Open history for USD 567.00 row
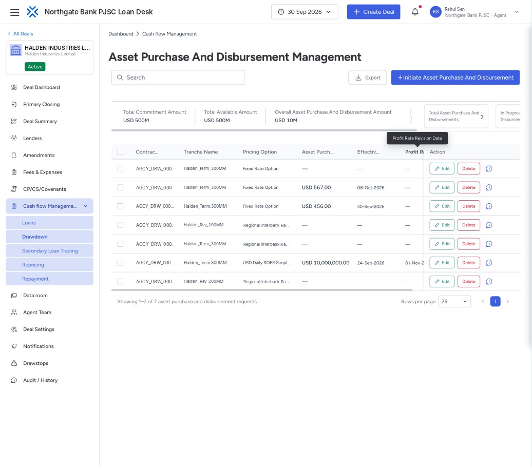Image resolution: width=532 pixels, height=467 pixels. 489,187
